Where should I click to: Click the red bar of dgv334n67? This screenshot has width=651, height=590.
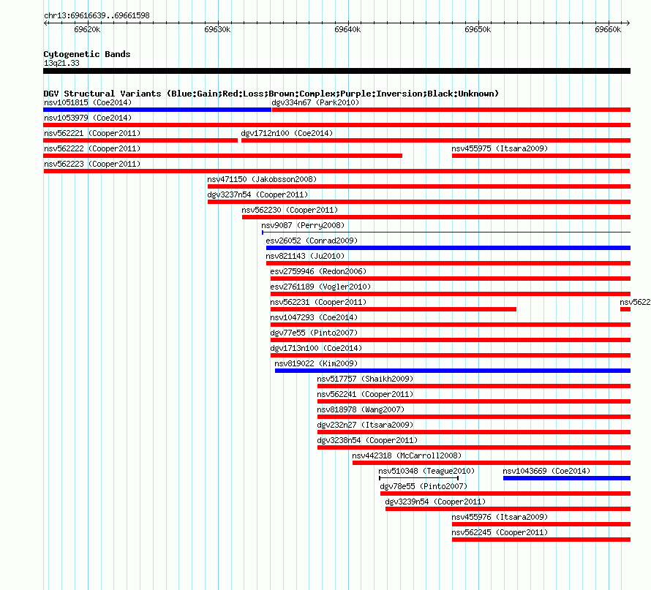[x=451, y=110]
